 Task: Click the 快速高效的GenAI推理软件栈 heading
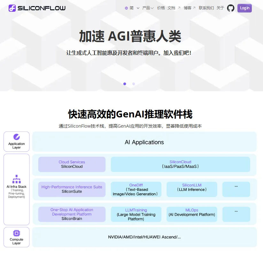tap(130, 114)
